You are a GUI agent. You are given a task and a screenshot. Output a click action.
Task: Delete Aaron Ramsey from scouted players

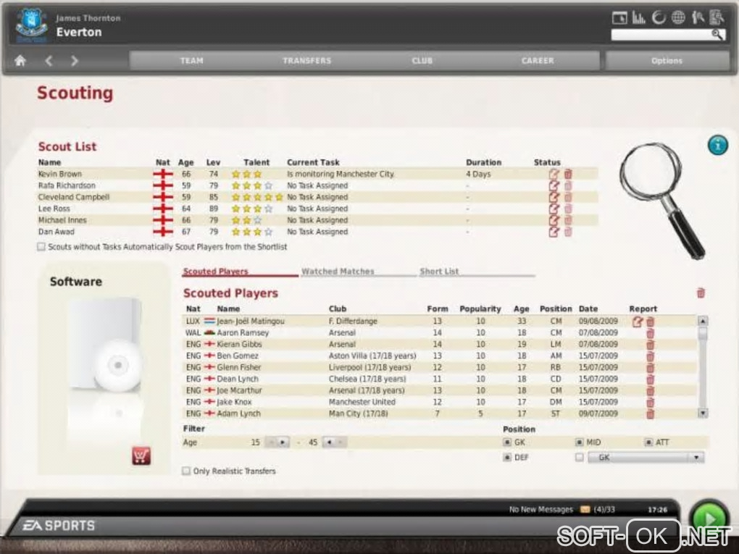pyautogui.click(x=650, y=333)
